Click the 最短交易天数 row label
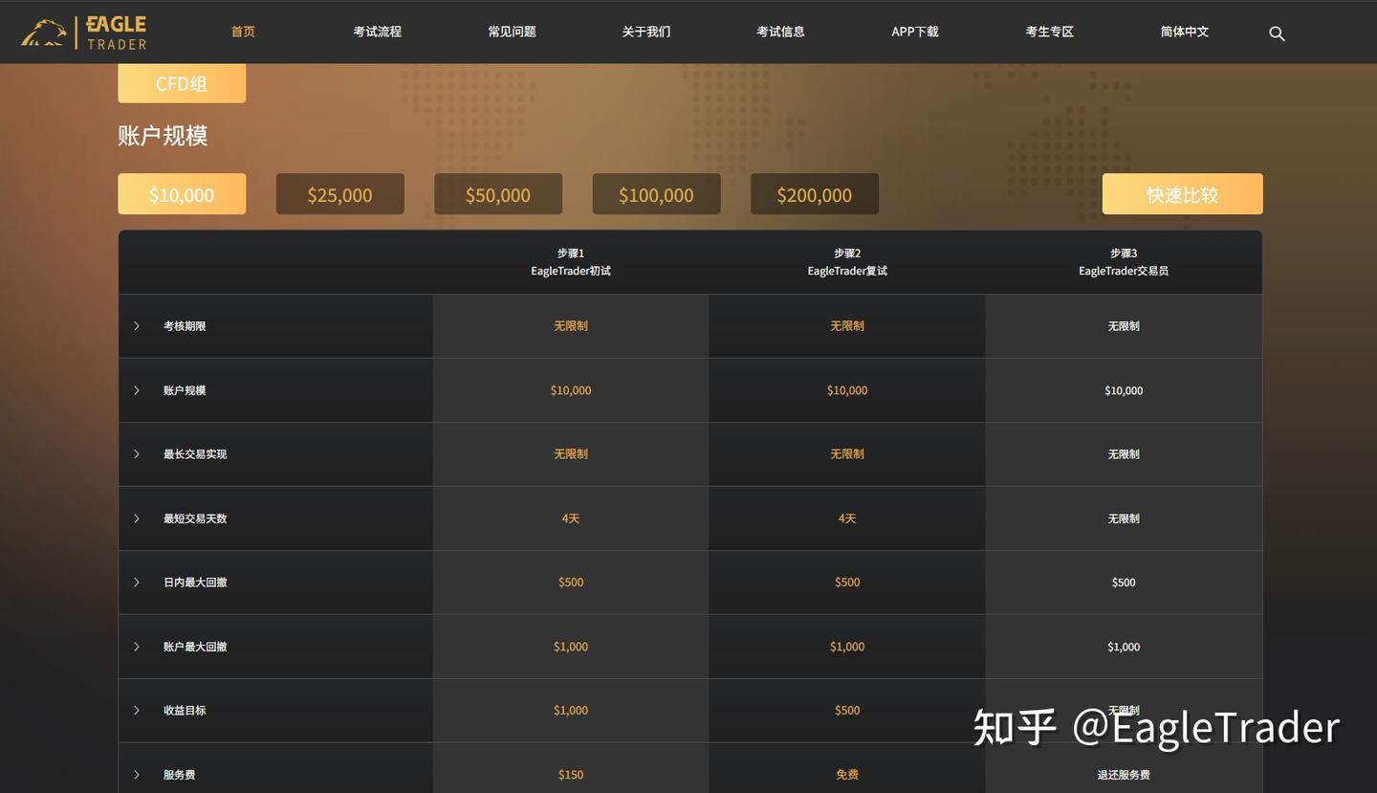The width and height of the screenshot is (1377, 793). 195,518
